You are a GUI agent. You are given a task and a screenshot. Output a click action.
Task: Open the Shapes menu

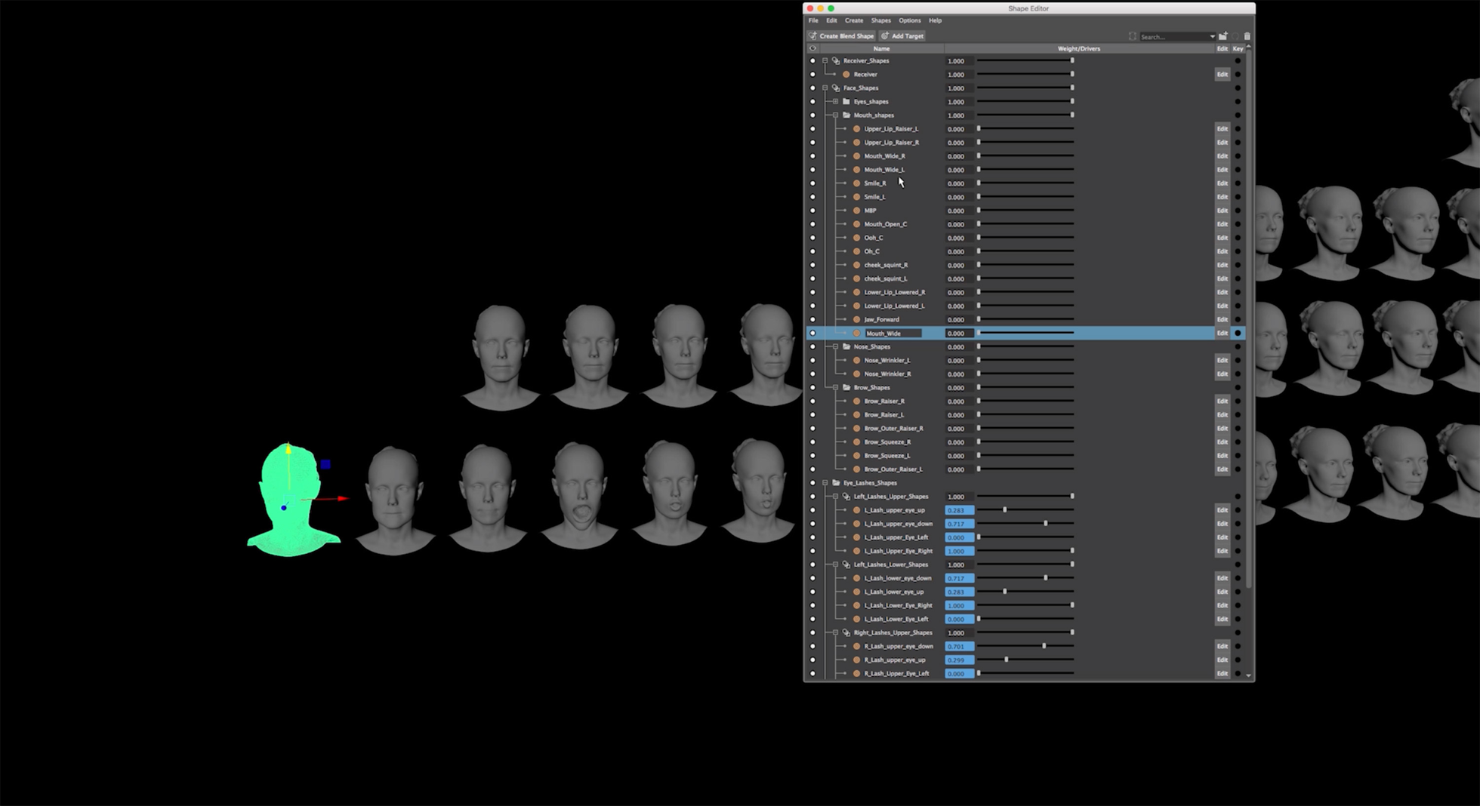pos(880,20)
